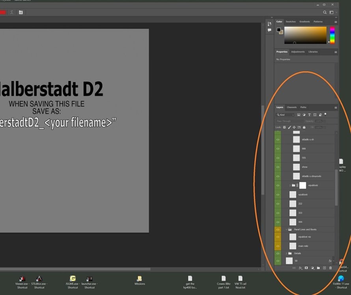Viewport: 351px width, 295px height.
Task: Click the rainbow hue slider
Action: 332,35
